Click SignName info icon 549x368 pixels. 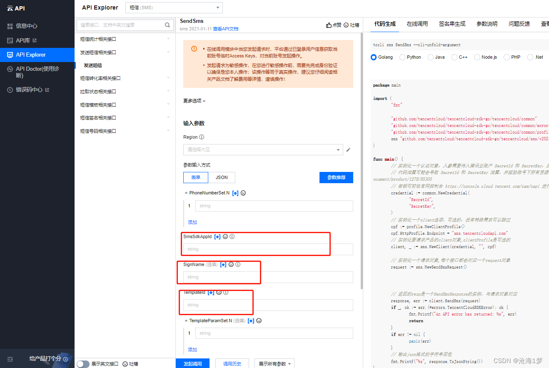point(238,264)
